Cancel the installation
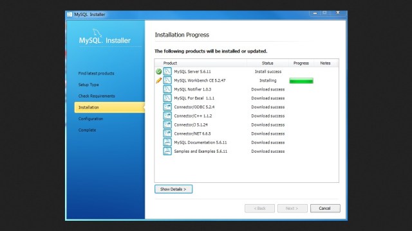Viewport: 412px width, 231px height. click(x=325, y=209)
